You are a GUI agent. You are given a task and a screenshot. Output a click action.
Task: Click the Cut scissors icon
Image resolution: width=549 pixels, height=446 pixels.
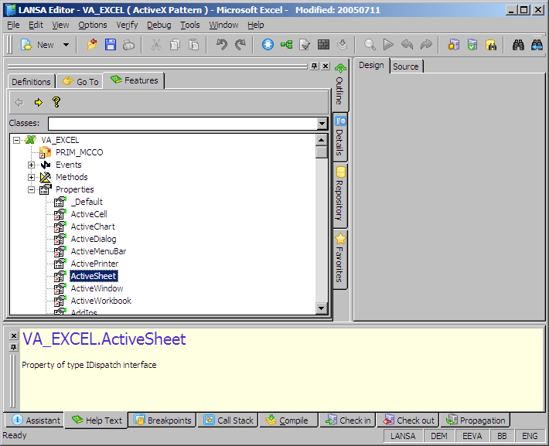(x=156, y=45)
